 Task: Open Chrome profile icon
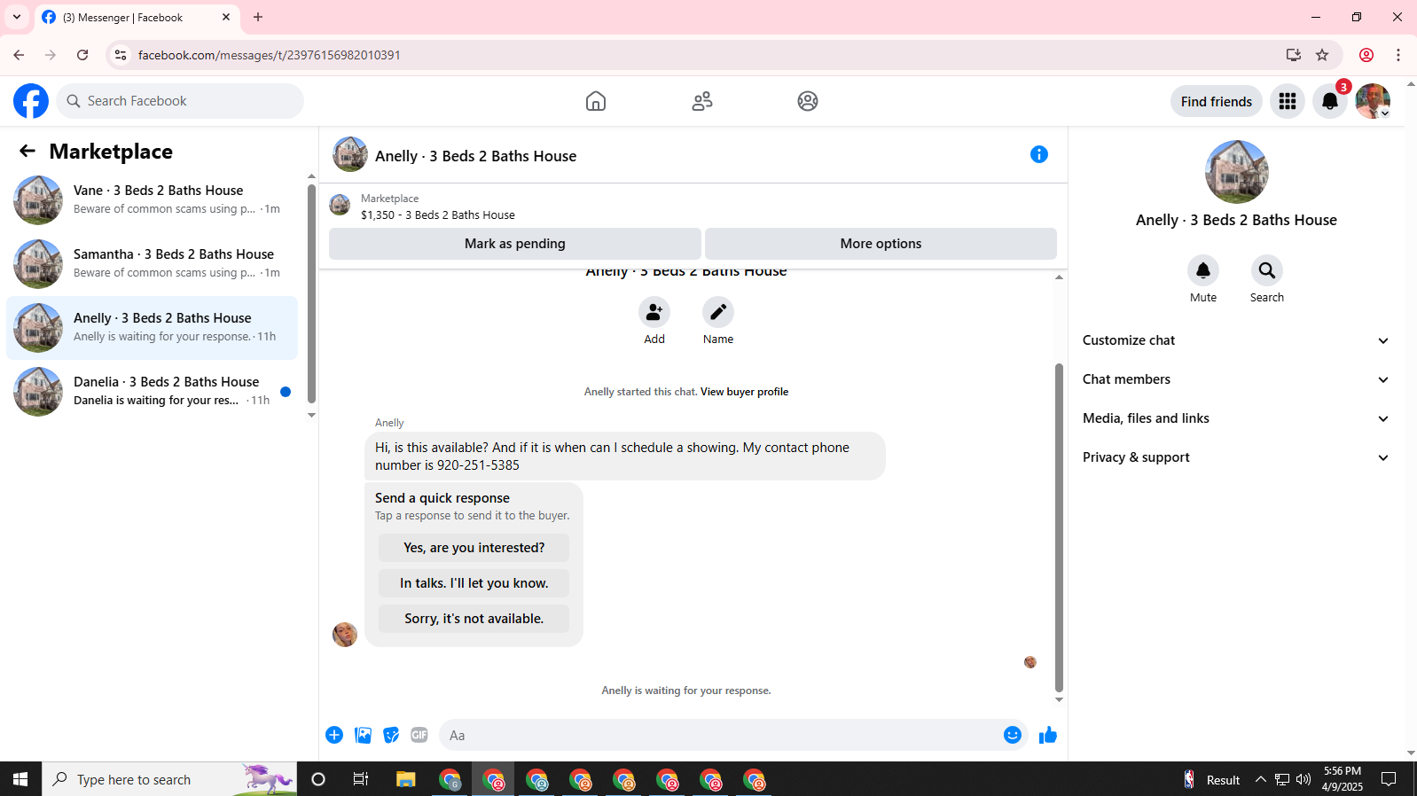[x=1366, y=55]
